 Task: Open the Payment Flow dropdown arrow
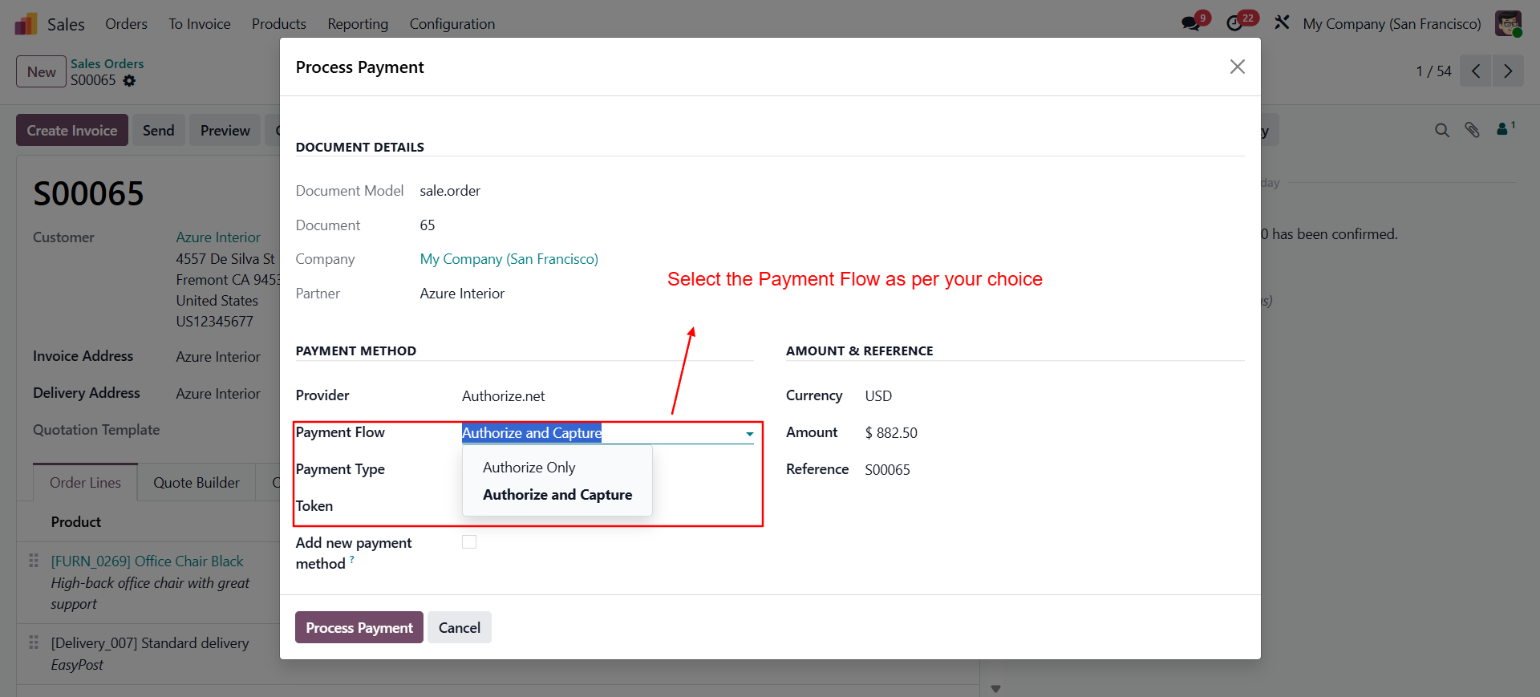(x=749, y=434)
